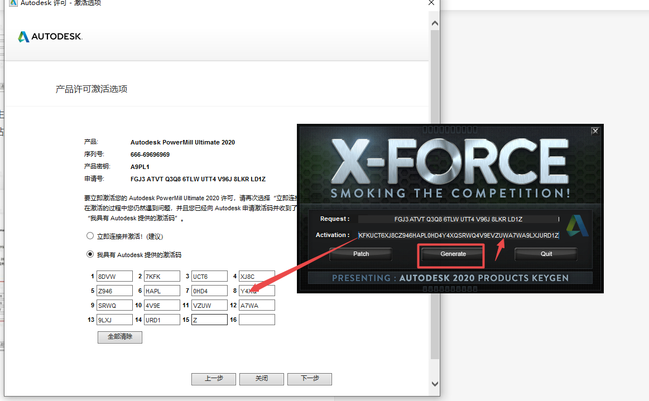Click activation code box 1 containing 8DVW
Image resolution: width=649 pixels, height=401 pixels.
pyautogui.click(x=114, y=276)
